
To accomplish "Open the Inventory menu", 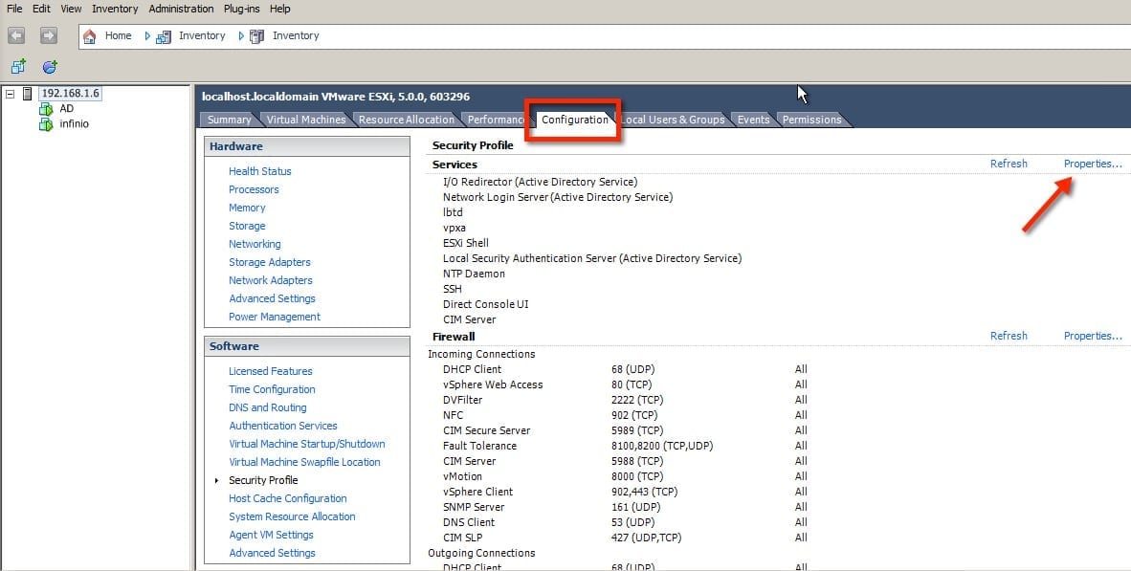I will tap(115, 9).
